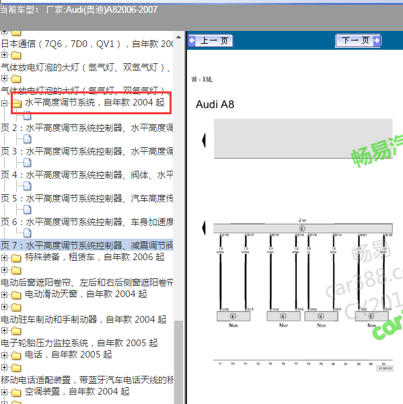Click upper left-pointing arrow in wiring diagram
Viewport: 403px width, 404px height.
[x=204, y=140]
